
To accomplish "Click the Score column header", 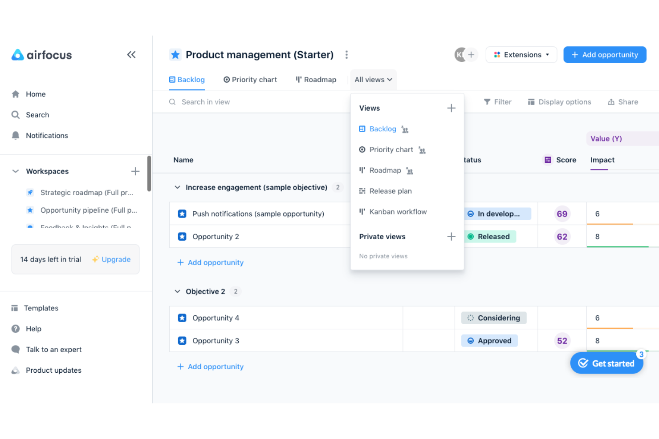I will pos(560,160).
